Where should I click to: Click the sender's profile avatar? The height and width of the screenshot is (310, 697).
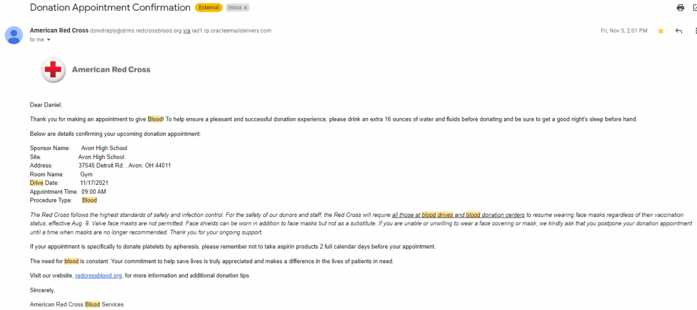(x=14, y=35)
